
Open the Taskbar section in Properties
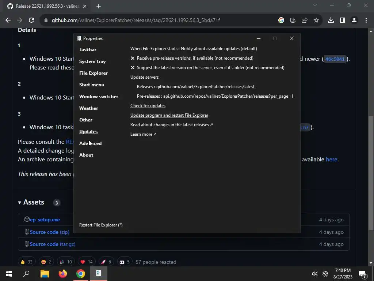point(88,50)
